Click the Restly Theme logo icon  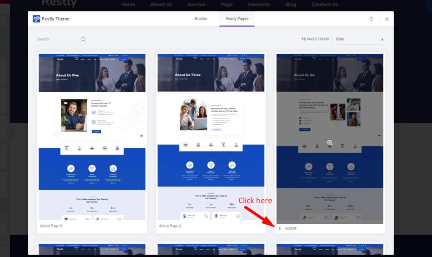[x=37, y=19]
